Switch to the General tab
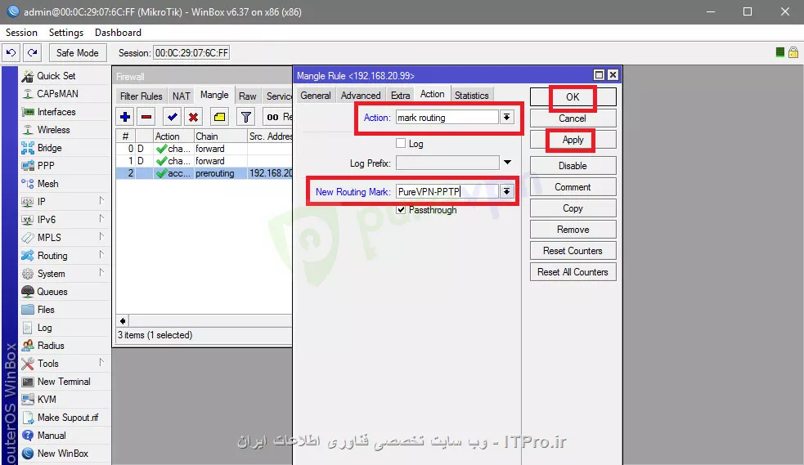The height and width of the screenshot is (465, 804). [316, 96]
